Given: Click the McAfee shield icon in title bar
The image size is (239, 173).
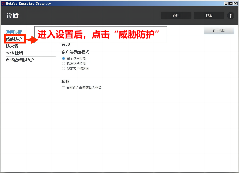Looking at the screenshot, I should click(3, 3).
